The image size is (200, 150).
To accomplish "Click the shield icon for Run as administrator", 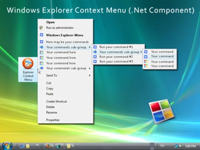I will (41, 28).
